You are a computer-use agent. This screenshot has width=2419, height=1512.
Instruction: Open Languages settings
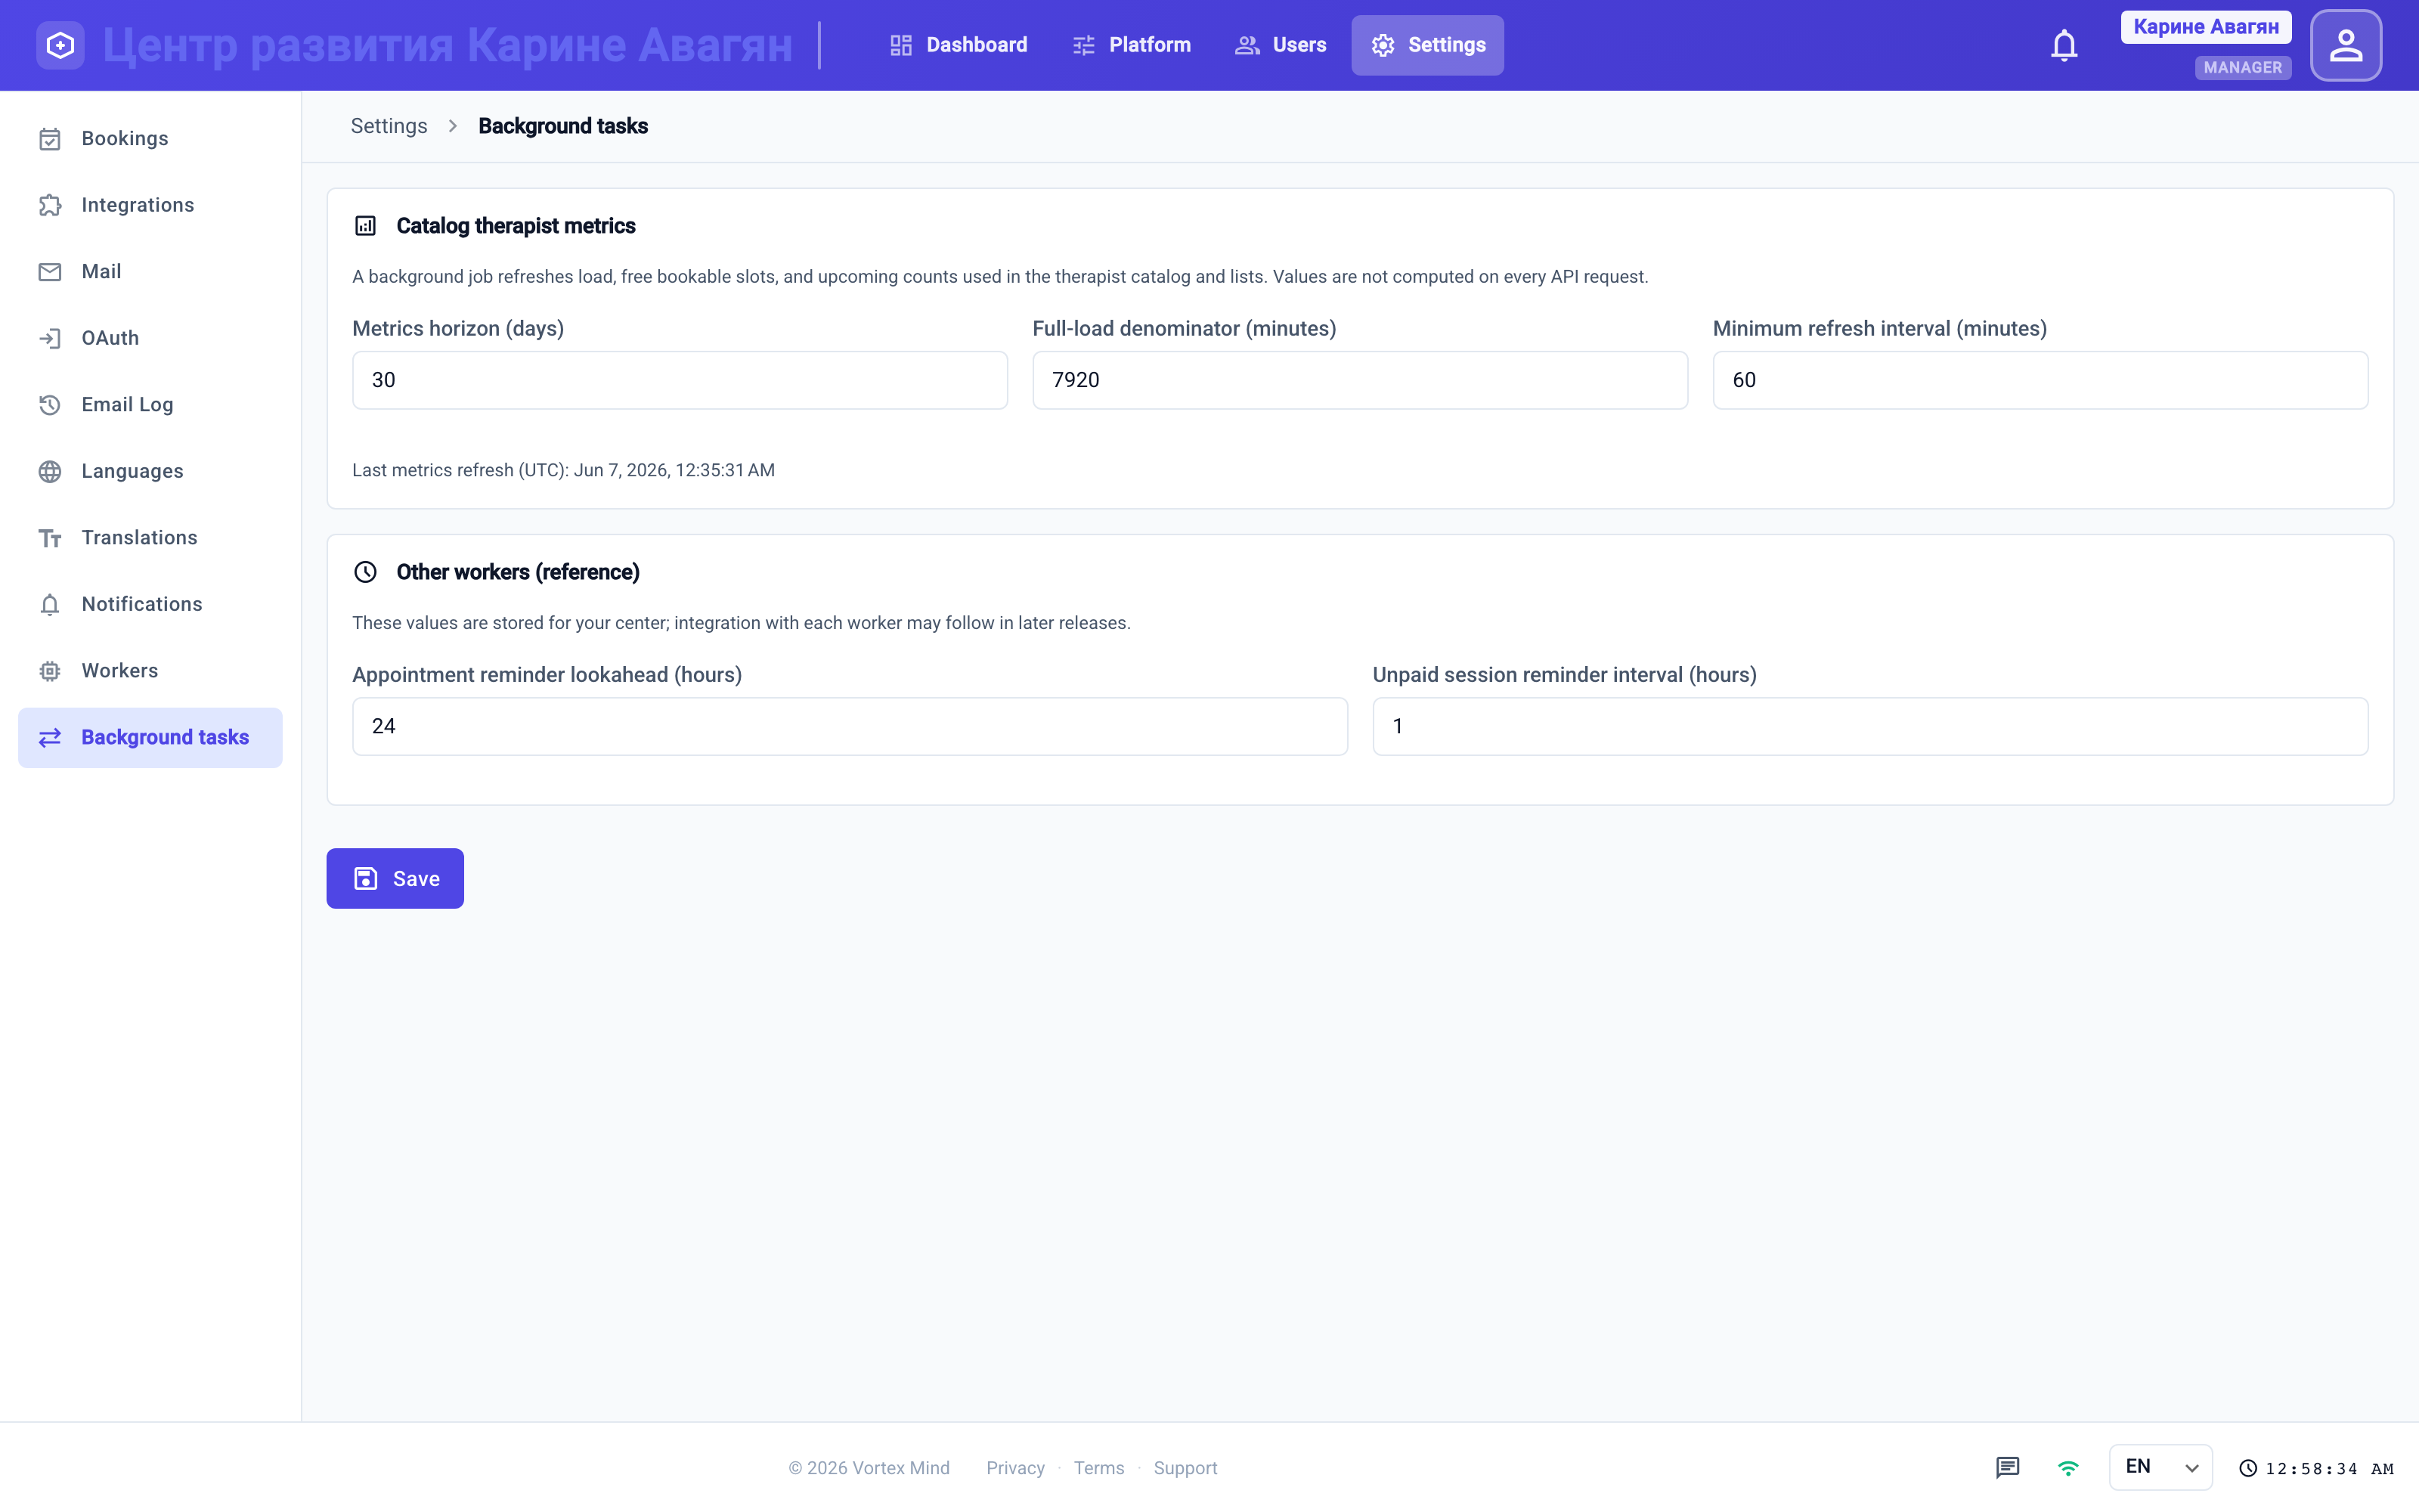click(x=150, y=471)
